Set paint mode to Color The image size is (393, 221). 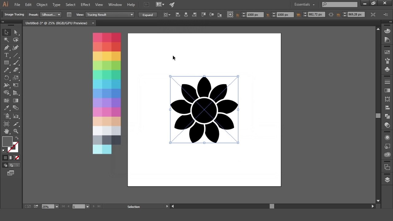(5, 158)
